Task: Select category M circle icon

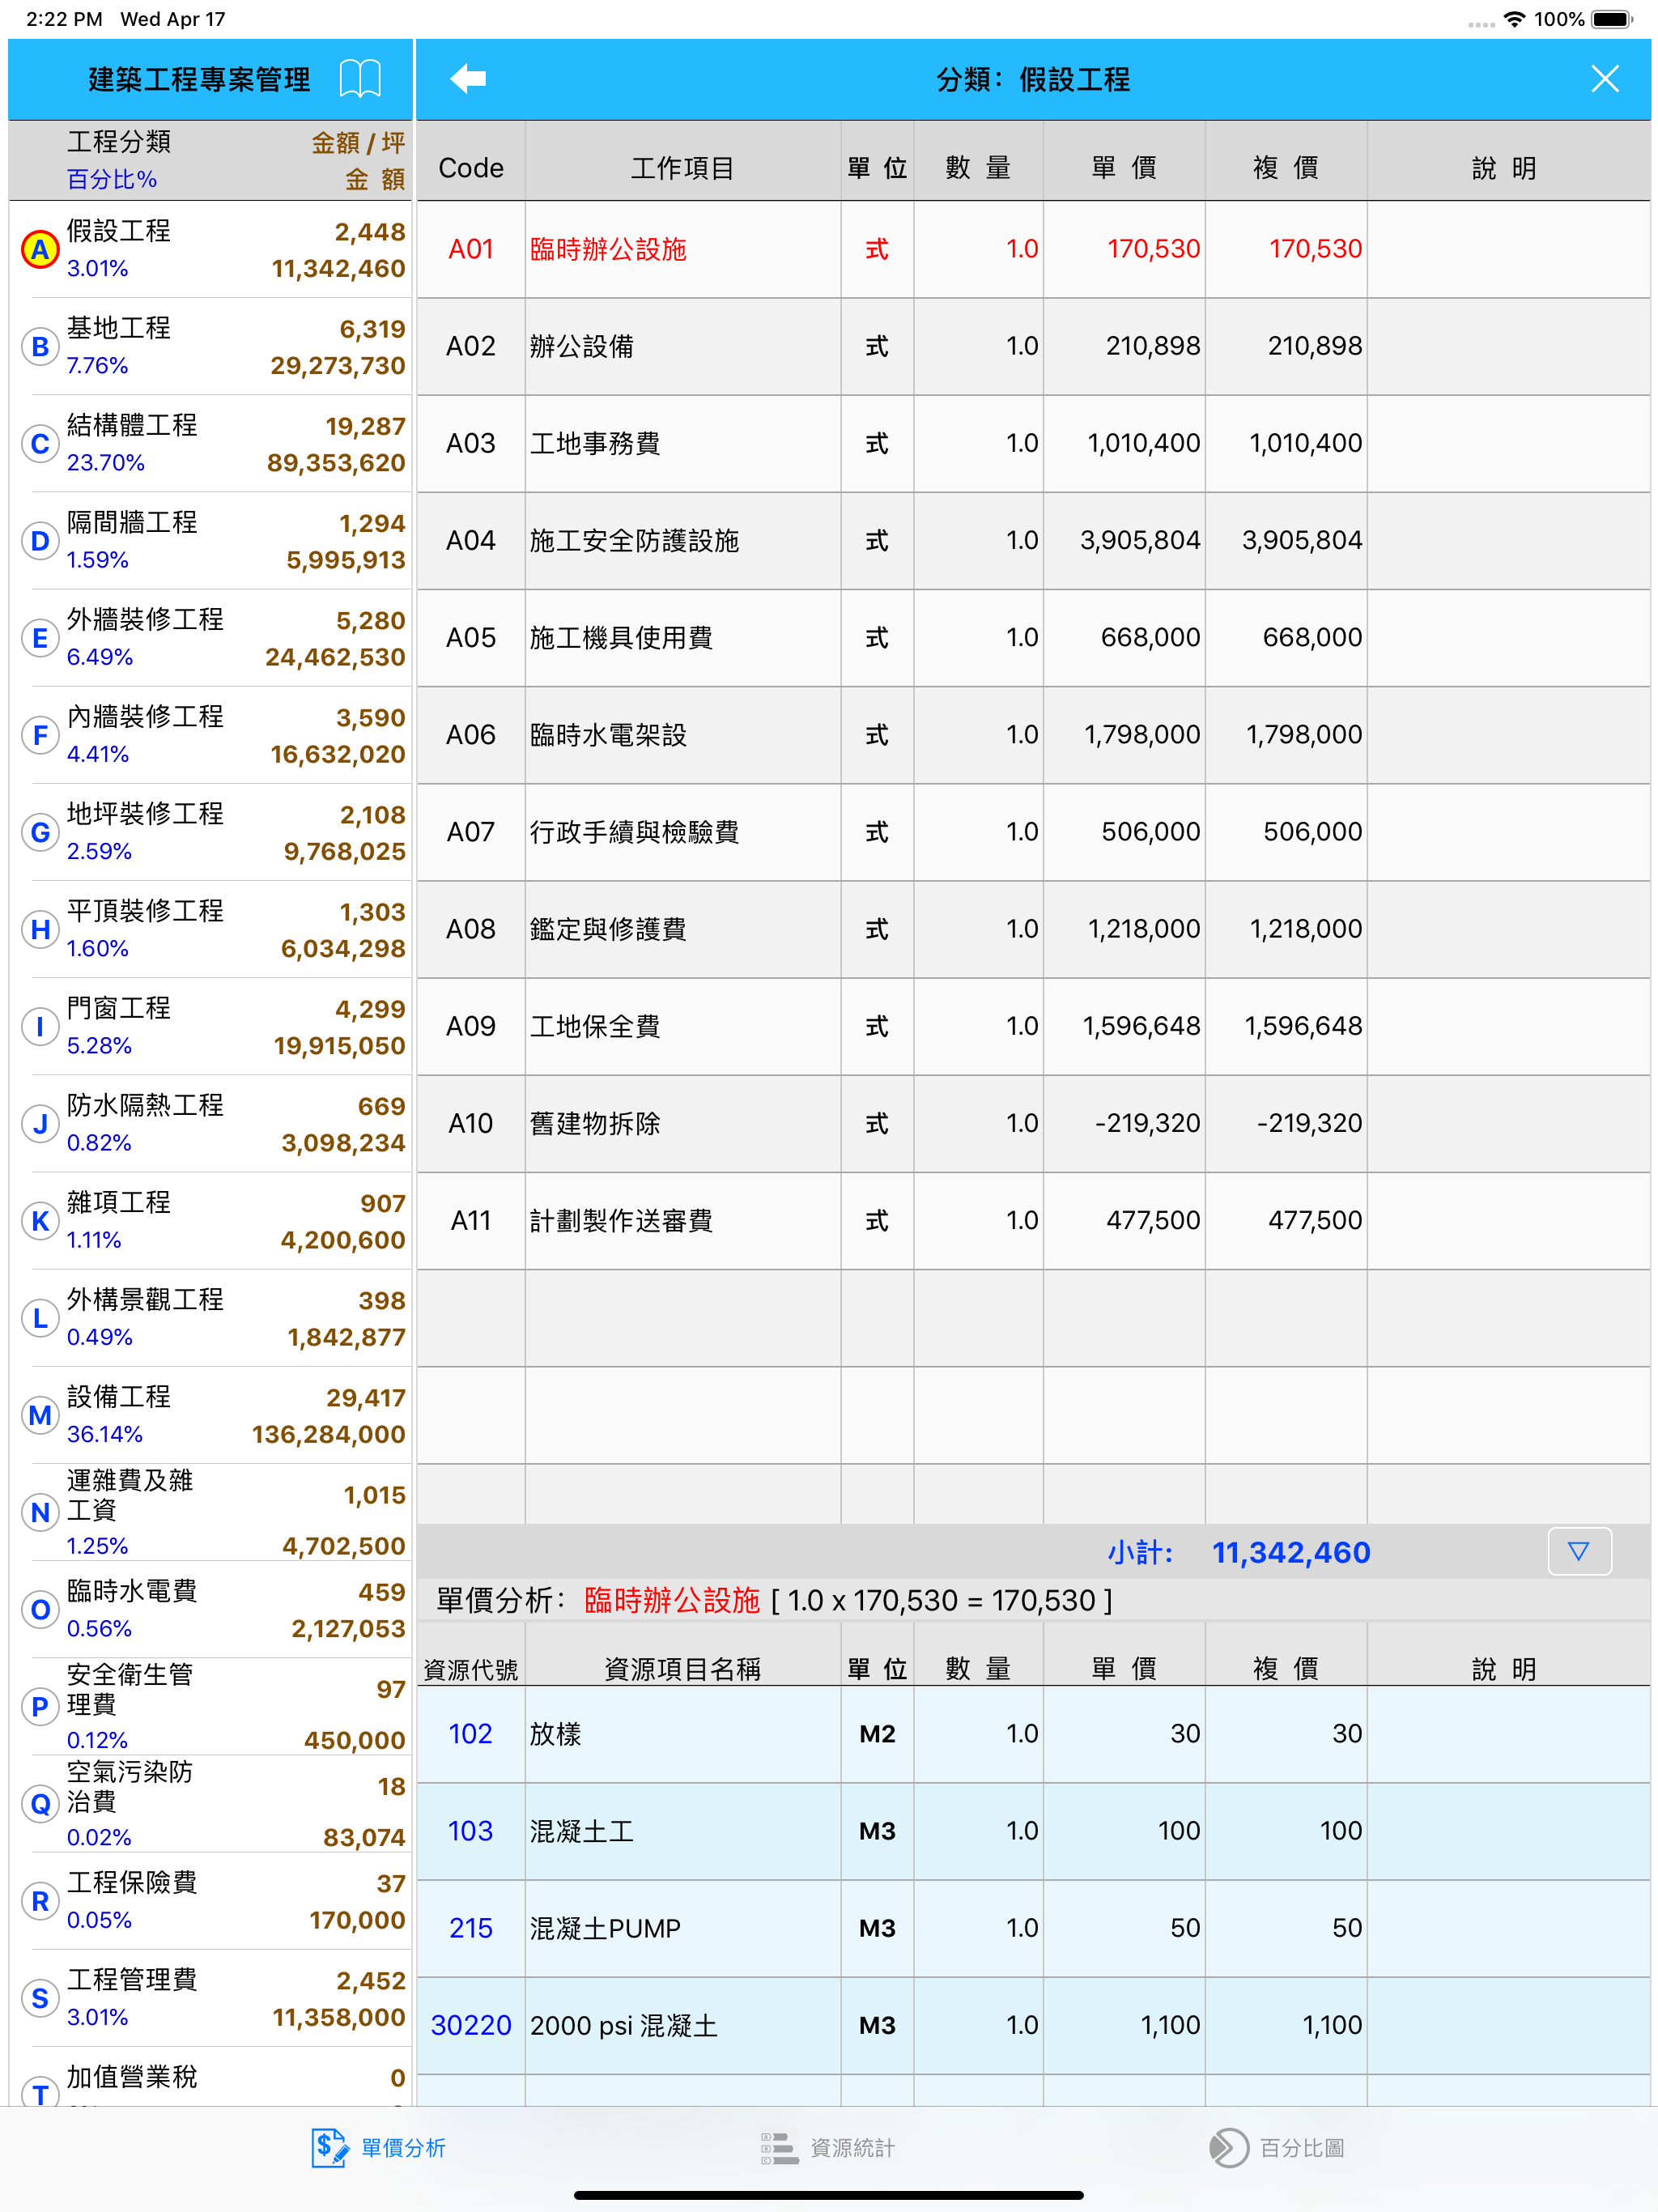Action: 40,1415
